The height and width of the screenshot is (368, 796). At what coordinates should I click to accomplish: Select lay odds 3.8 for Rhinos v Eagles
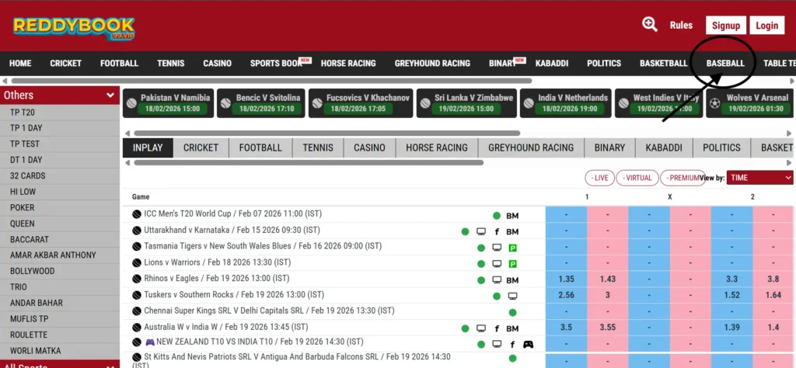coord(773,279)
